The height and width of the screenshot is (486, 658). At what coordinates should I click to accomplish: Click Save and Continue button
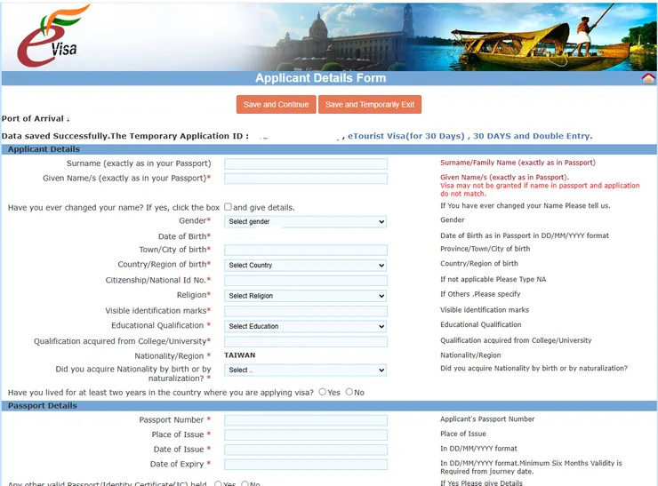[x=277, y=105]
